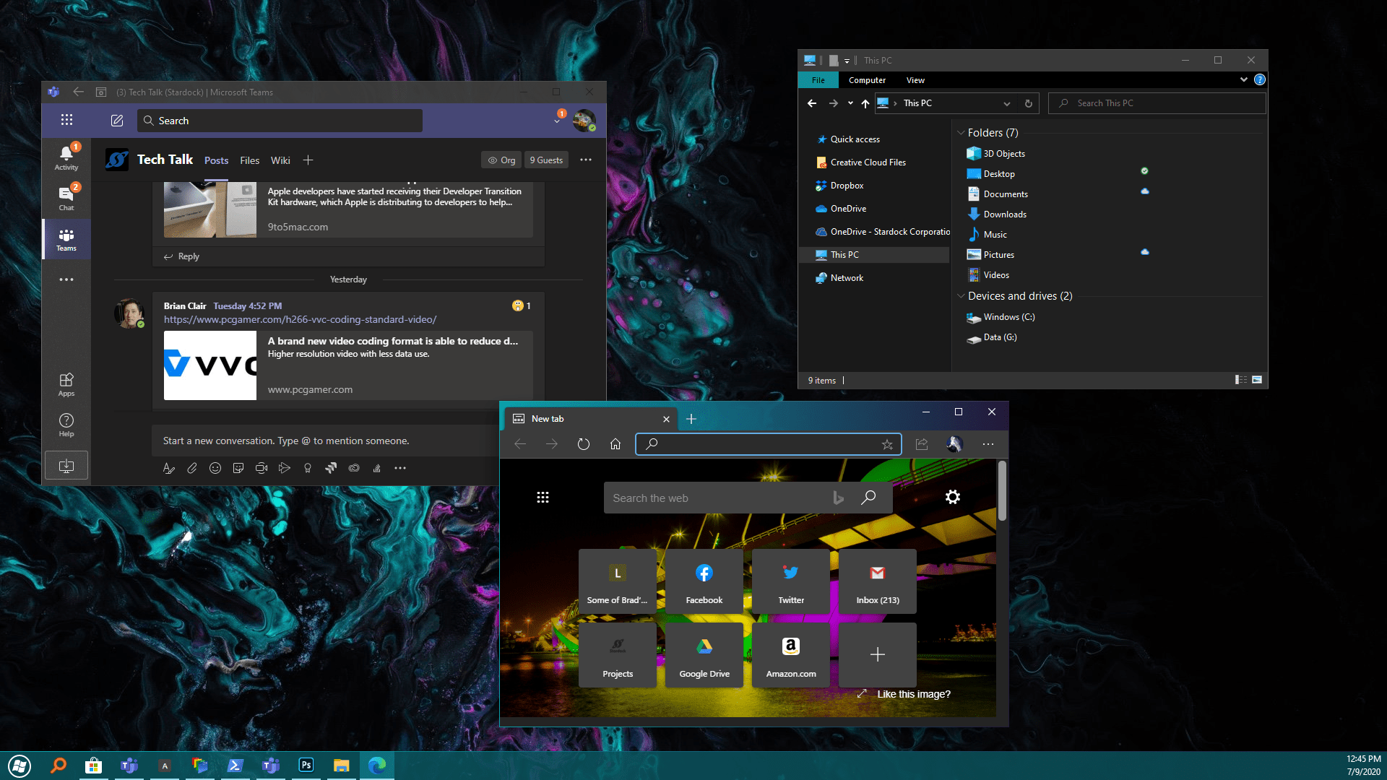Open page settings gear on Edge new tab

(953, 497)
